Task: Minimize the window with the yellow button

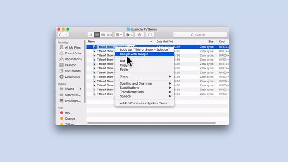Action: [x=63, y=29]
